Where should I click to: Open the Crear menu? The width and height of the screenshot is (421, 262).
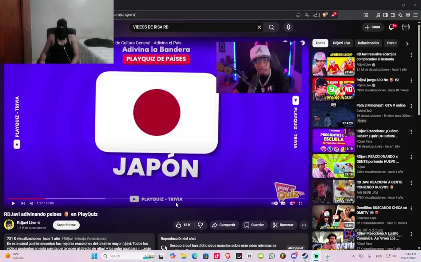372,27
